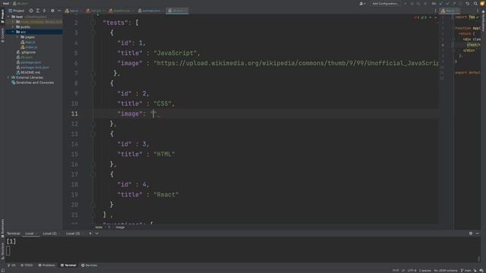Click the locate/select opened file icon in Project panel

tap(31, 11)
